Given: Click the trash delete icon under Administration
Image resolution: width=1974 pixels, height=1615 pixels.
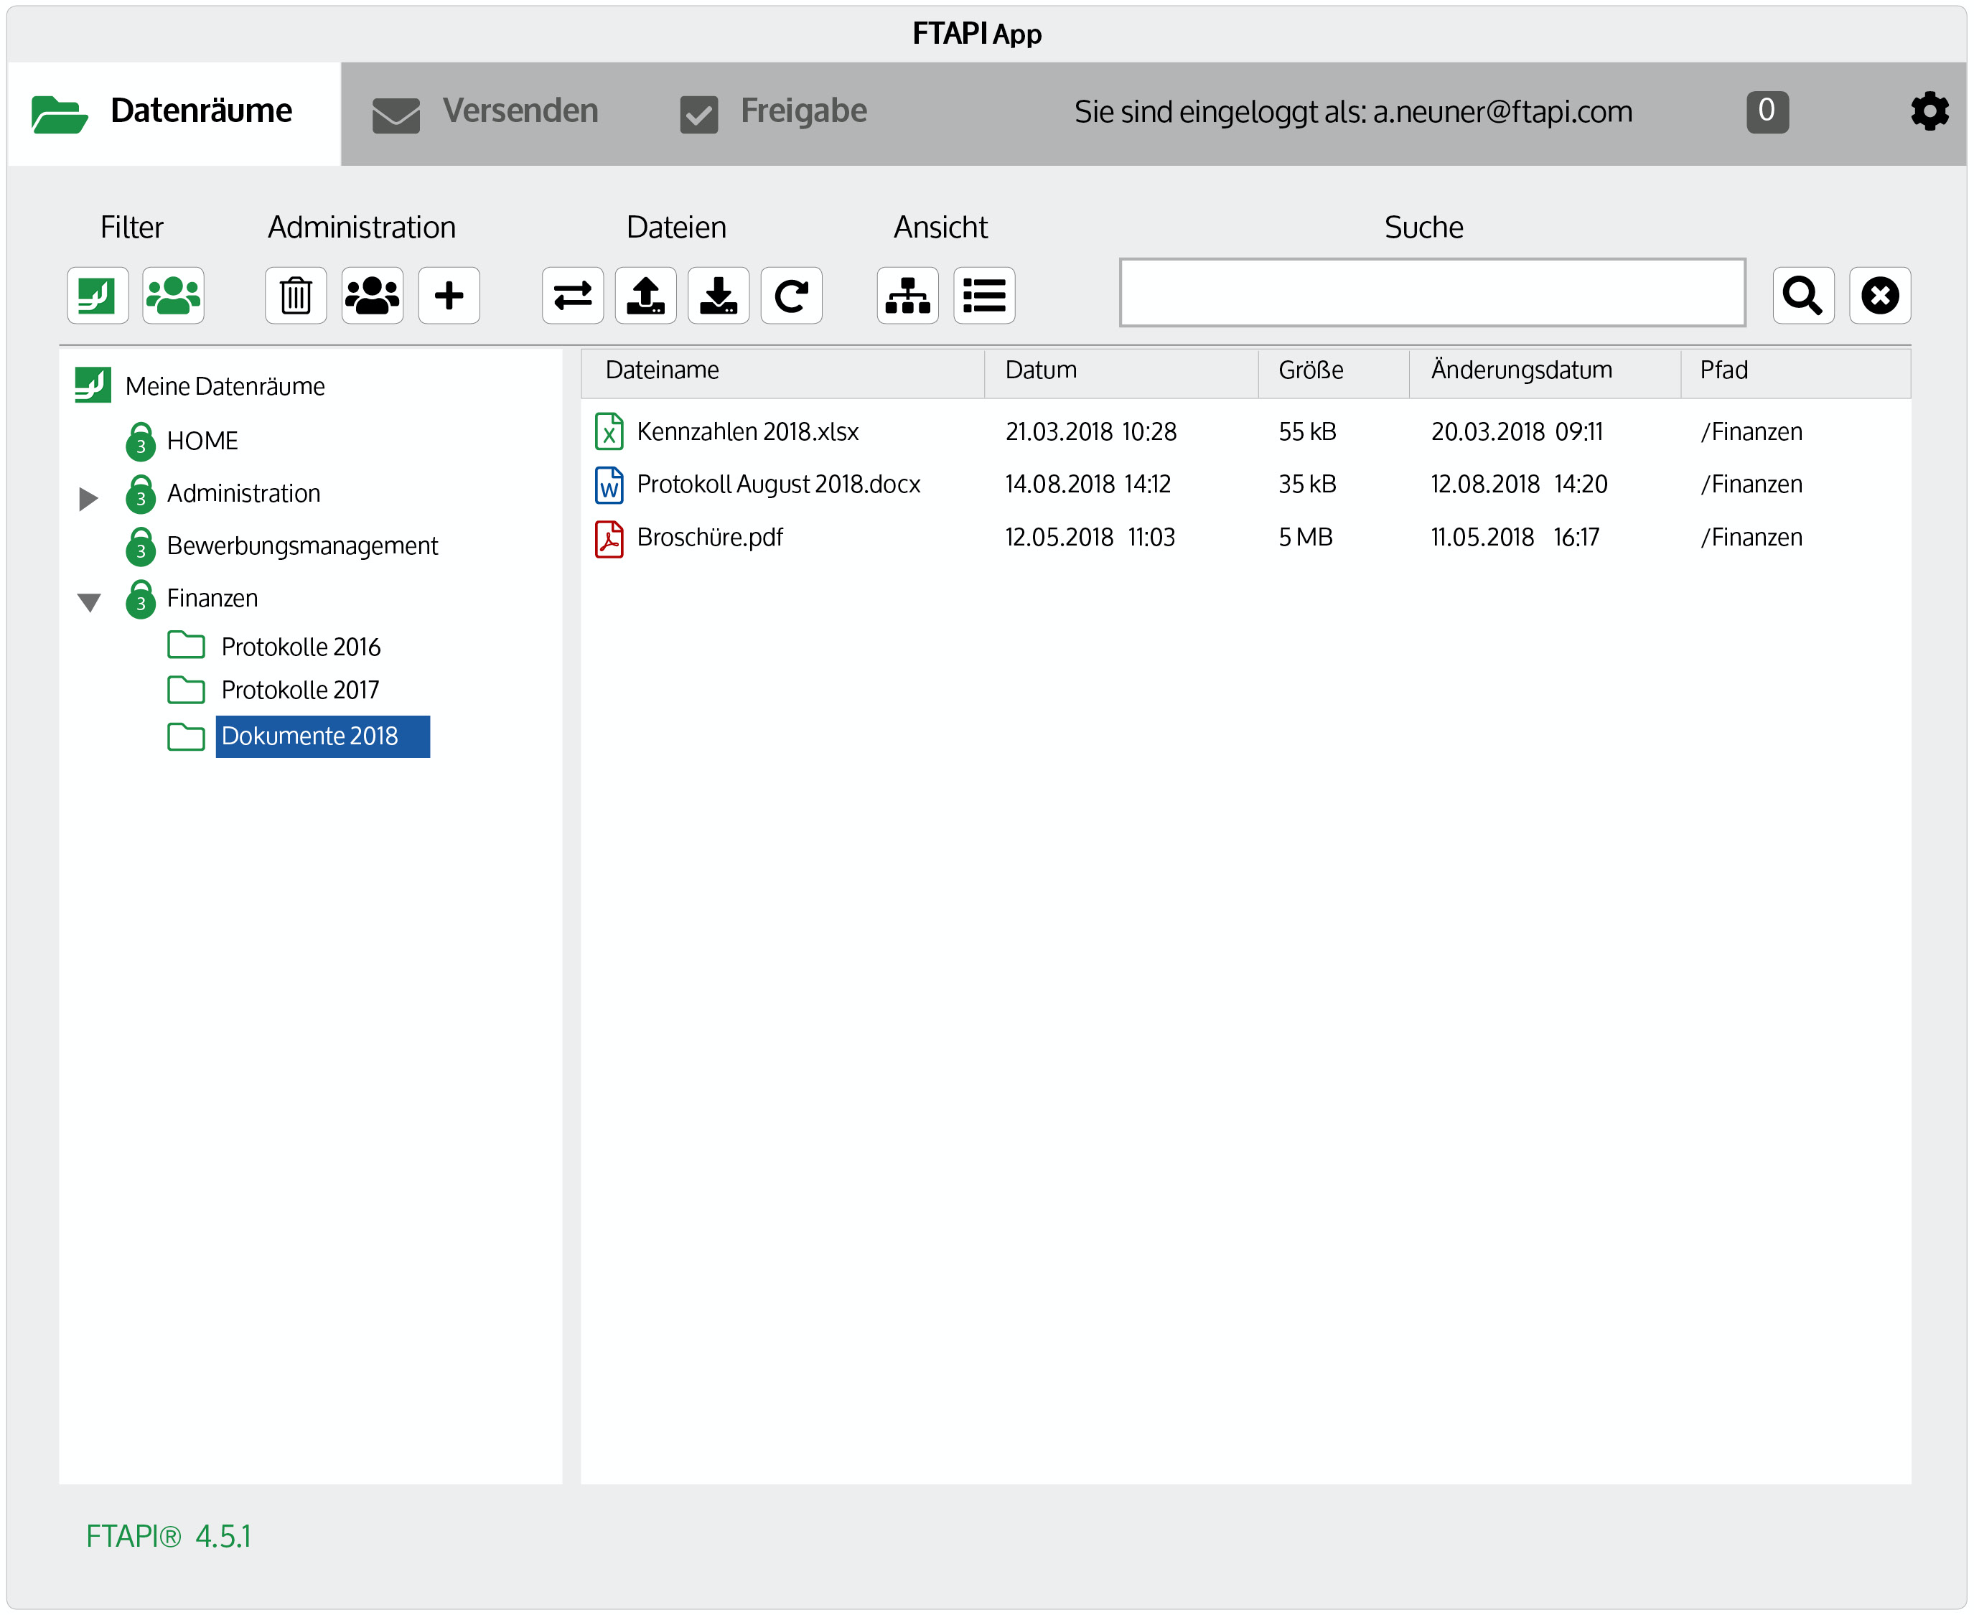Looking at the screenshot, I should pyautogui.click(x=296, y=296).
